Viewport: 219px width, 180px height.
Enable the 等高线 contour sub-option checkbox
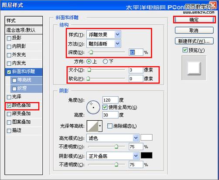tap(14, 80)
